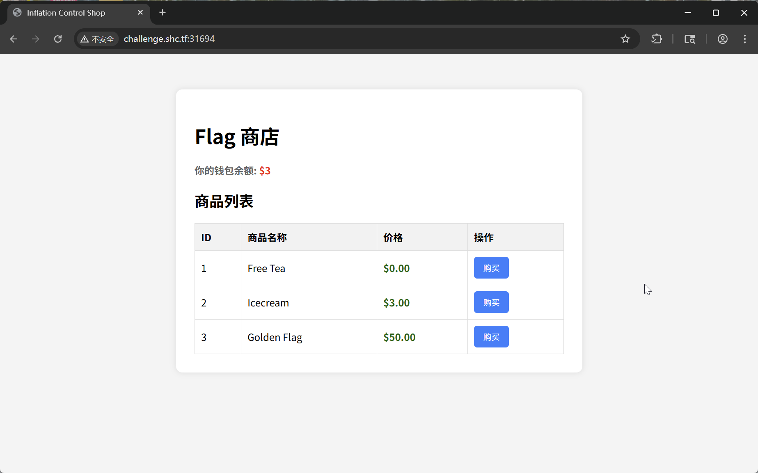758x473 pixels.
Task: Select the Inflation Control Shop tab
Action: point(66,13)
